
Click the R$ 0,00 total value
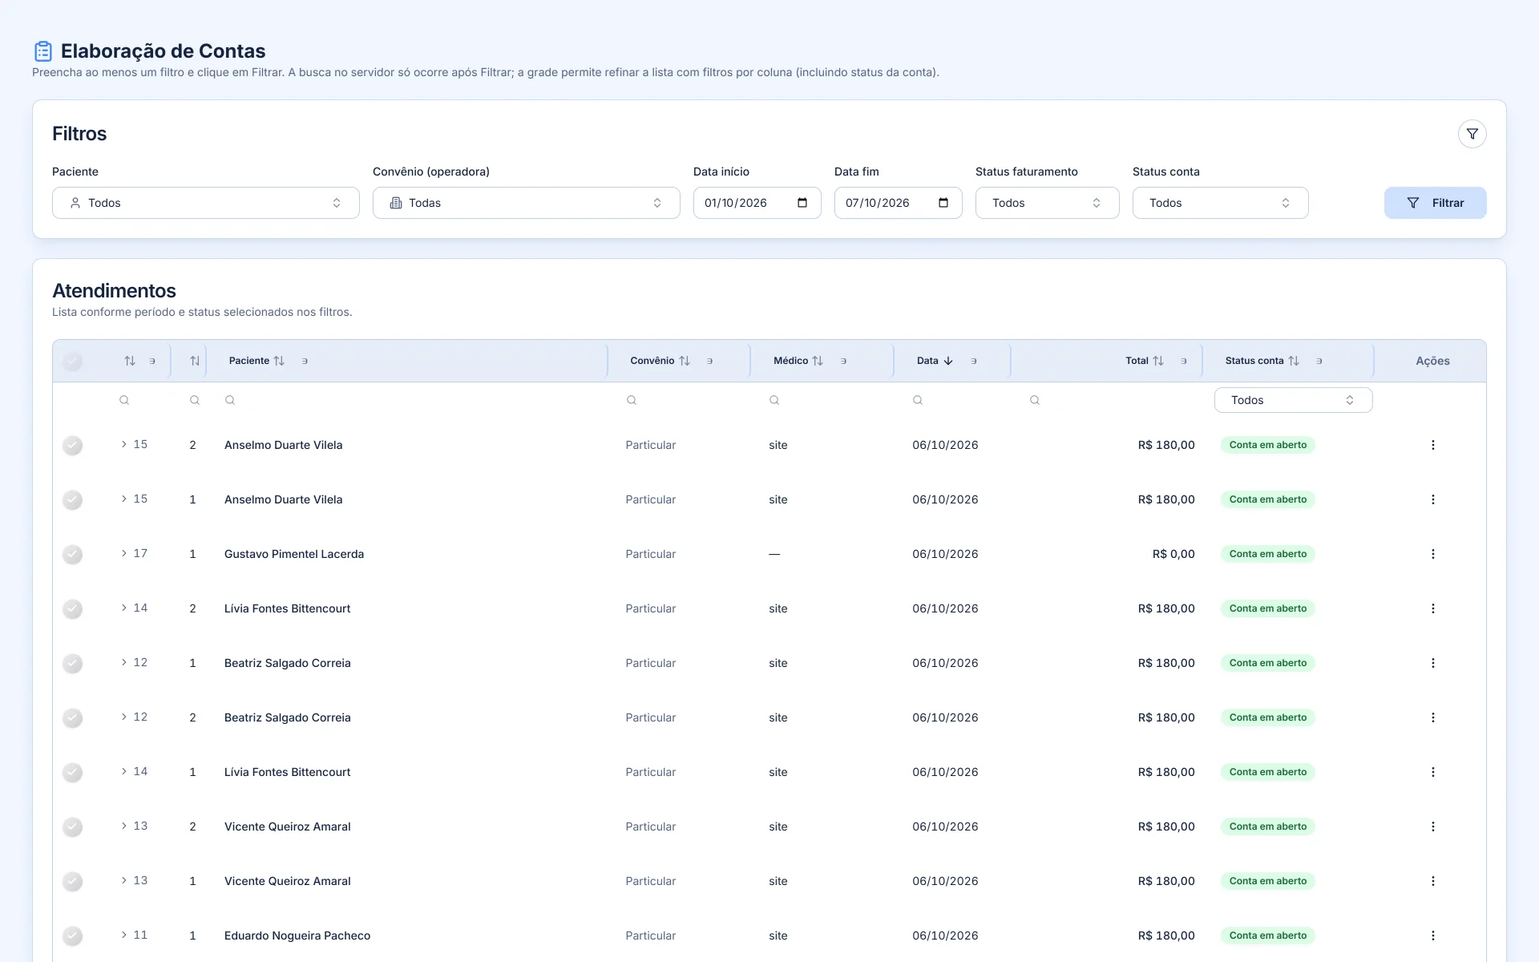1173,554
